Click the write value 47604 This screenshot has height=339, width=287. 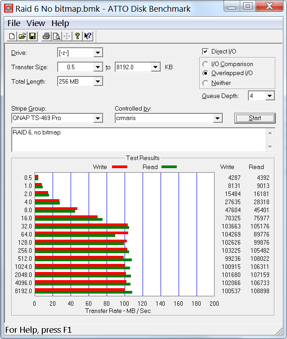click(233, 210)
